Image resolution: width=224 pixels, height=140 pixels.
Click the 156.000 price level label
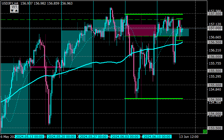point(215,57)
